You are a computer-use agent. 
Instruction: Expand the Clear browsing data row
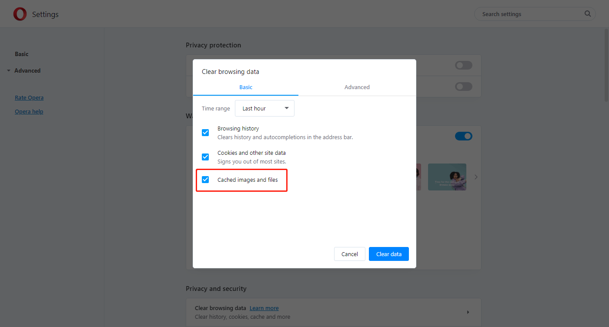468,312
